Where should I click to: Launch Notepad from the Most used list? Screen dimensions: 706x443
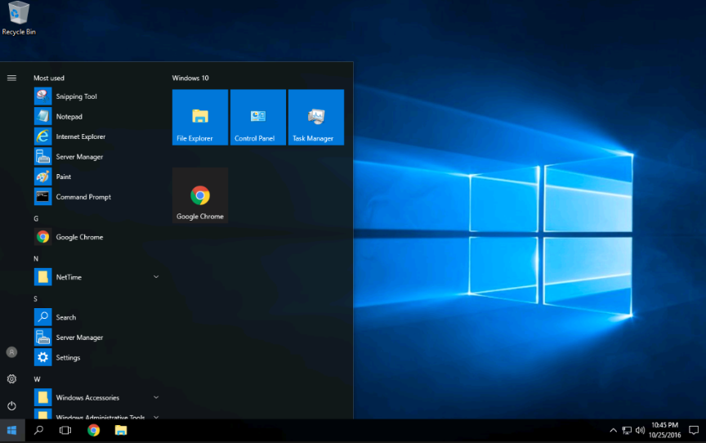(x=96, y=117)
